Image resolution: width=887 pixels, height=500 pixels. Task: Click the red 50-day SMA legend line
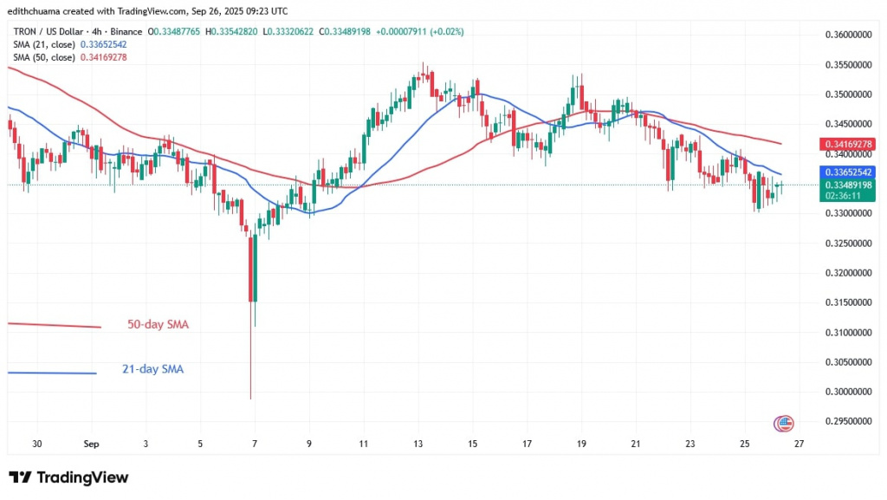click(x=54, y=325)
